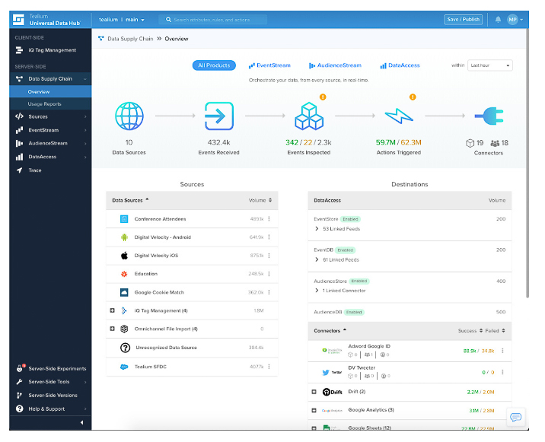Click the Connectors plug icon
This screenshot has width=545, height=442.
pos(487,116)
